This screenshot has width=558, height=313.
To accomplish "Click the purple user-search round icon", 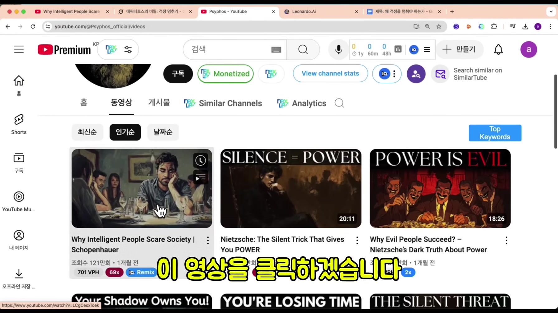I will (416, 74).
